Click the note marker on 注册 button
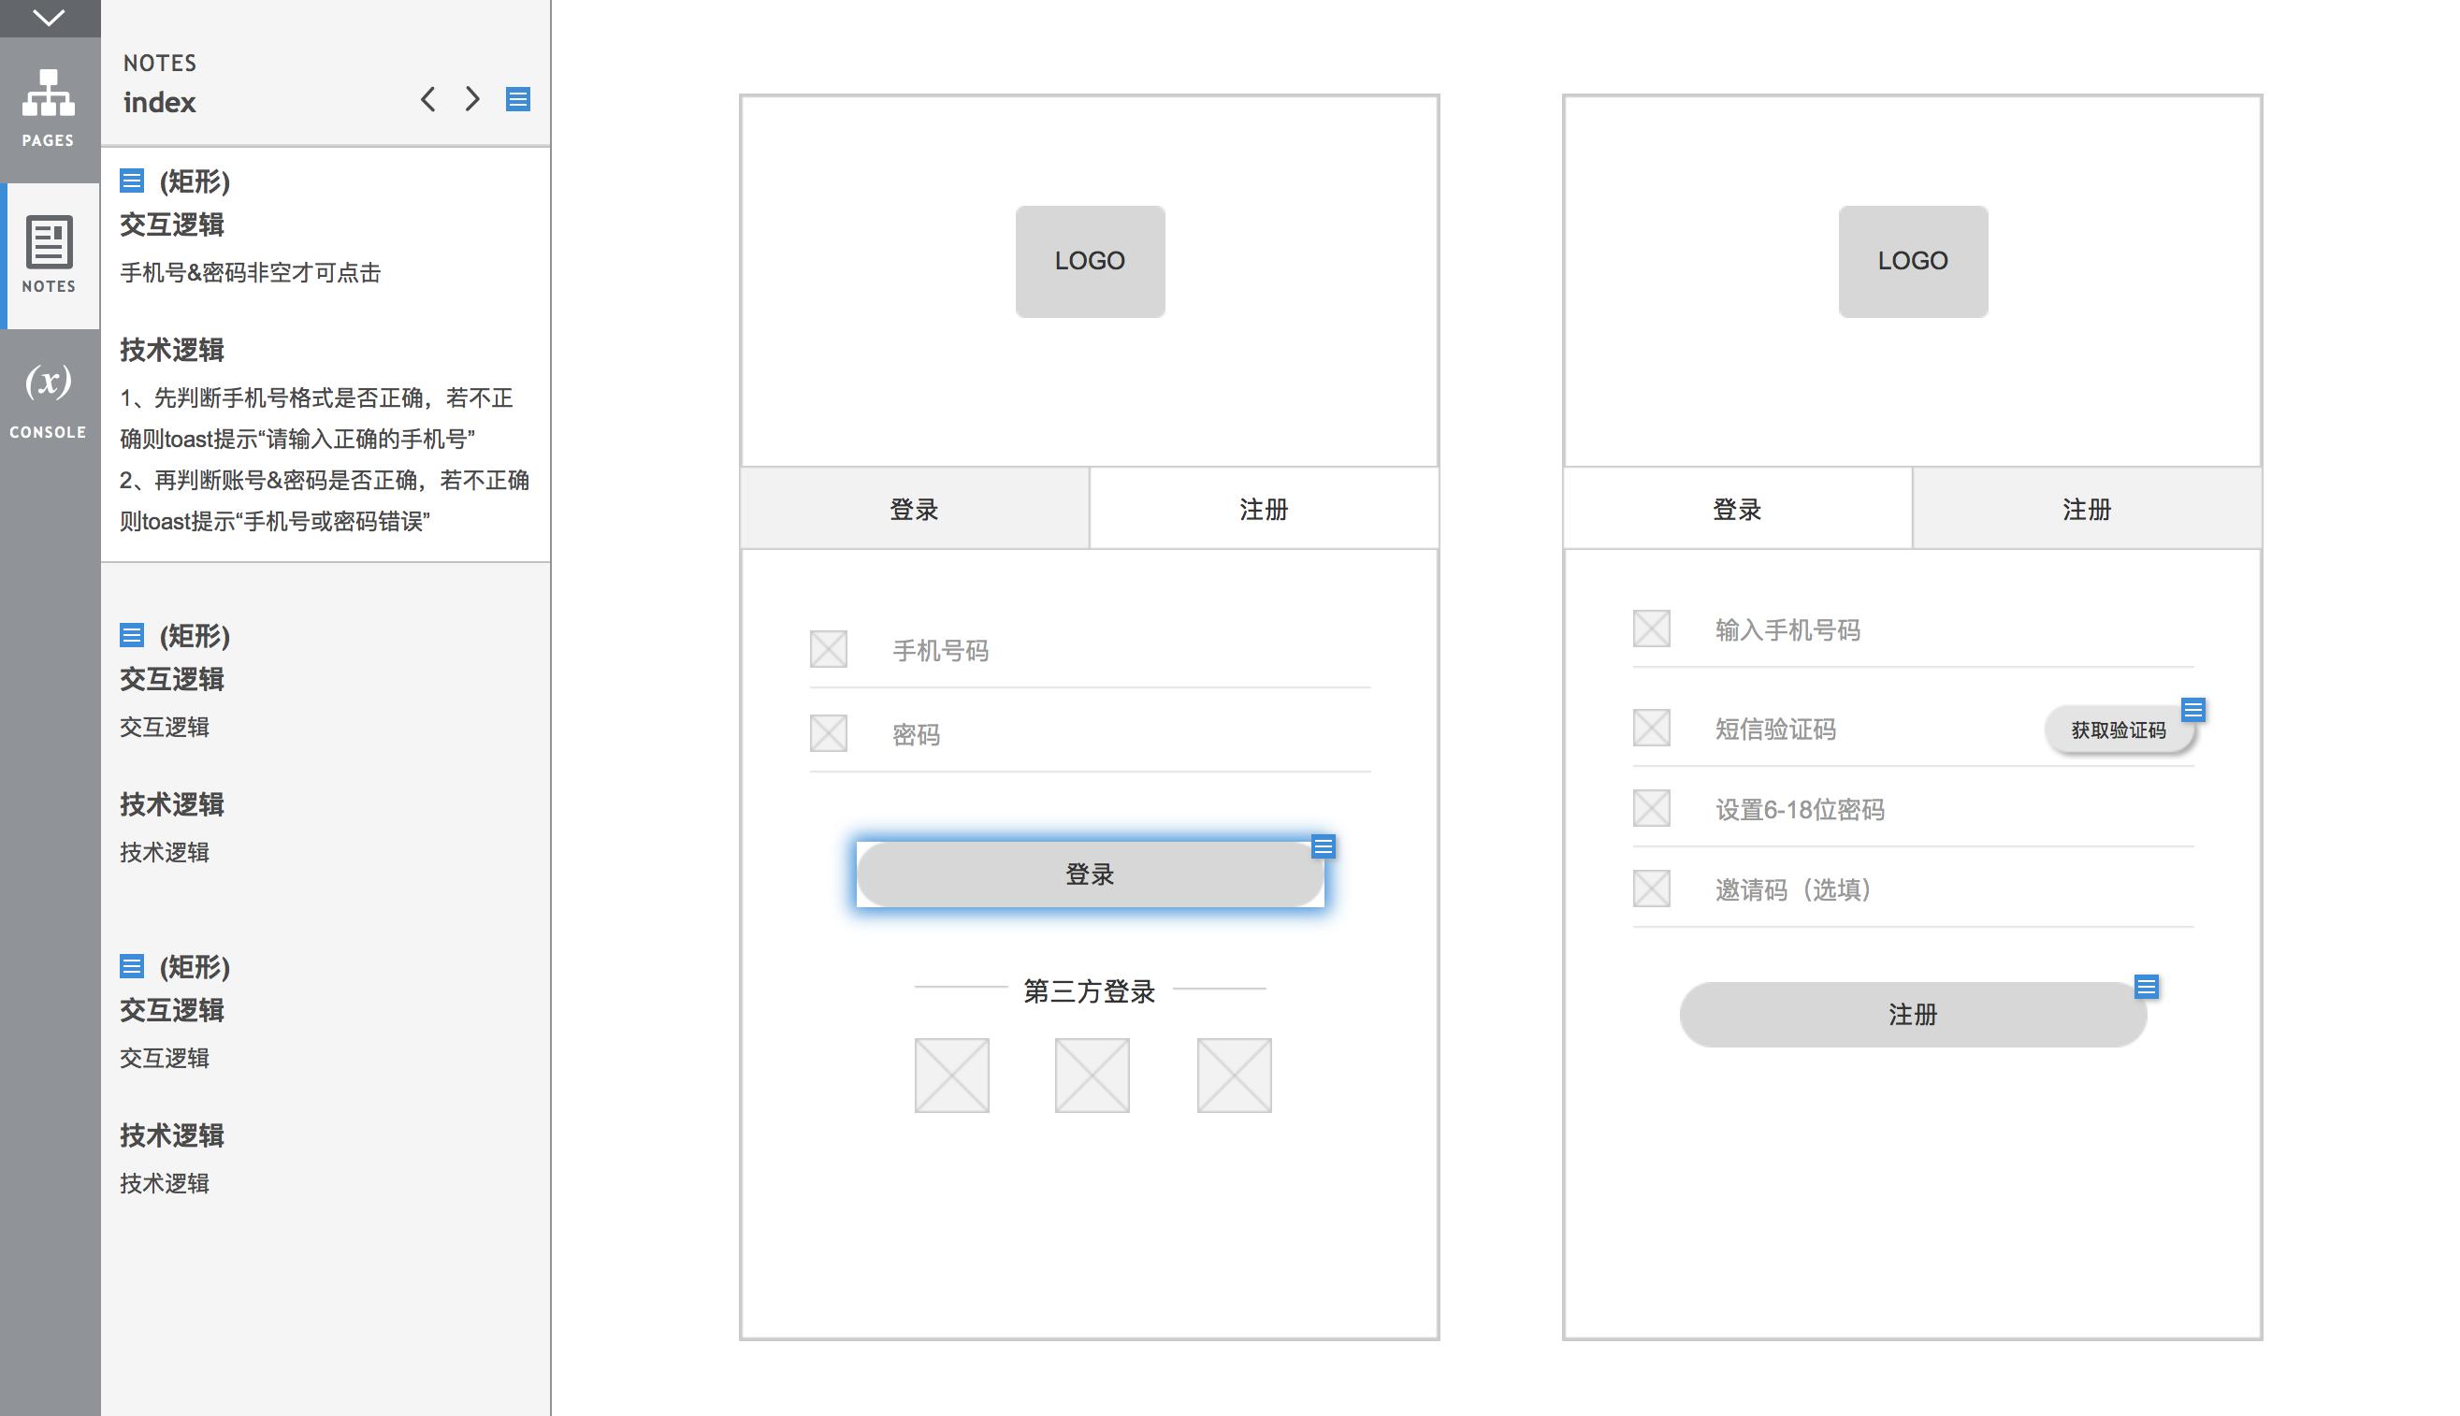Viewport: 2460px width, 1416px height. (2146, 987)
